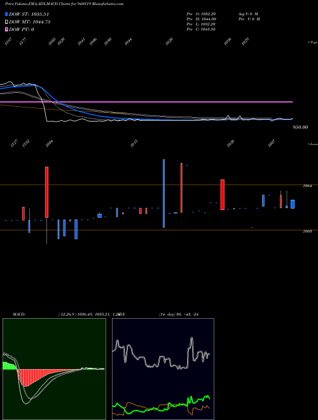Click the 1044 top label above price chart
318x420 pixels.
click(128, 42)
